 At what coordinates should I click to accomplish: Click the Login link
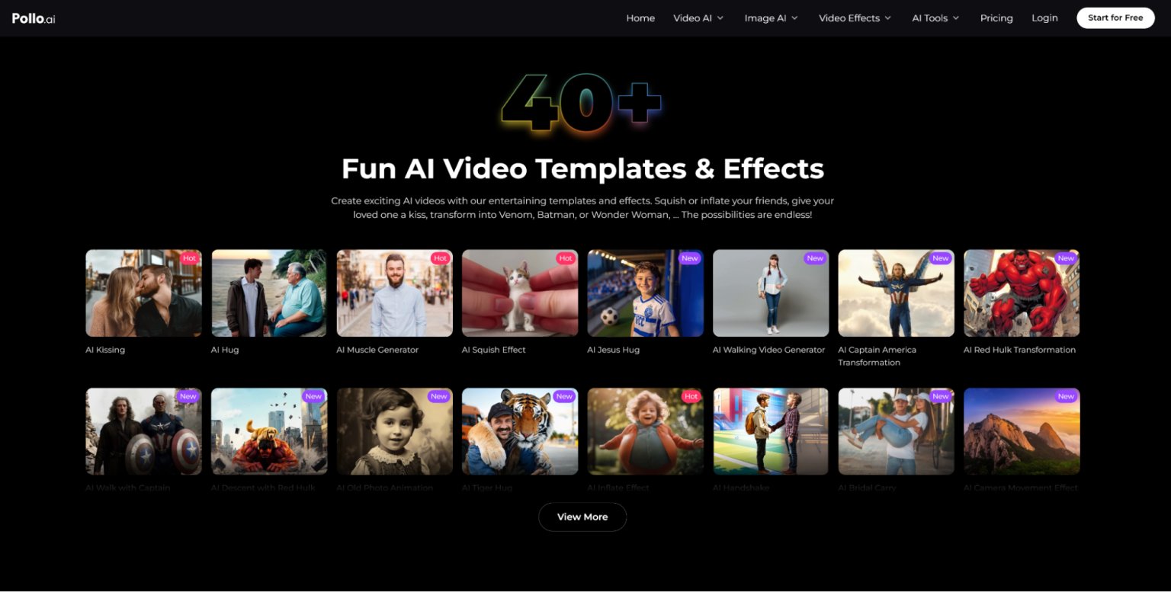click(x=1044, y=18)
